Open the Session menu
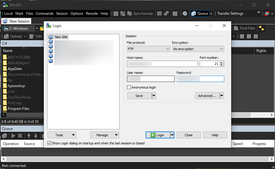This screenshot has height=169, width=275. (x=62, y=14)
